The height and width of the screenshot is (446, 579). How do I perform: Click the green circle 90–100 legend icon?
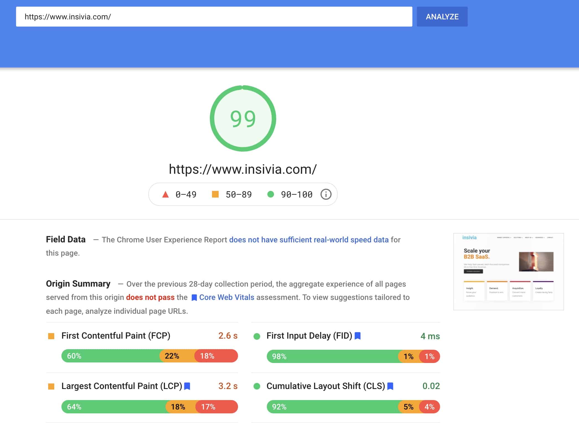tap(271, 194)
